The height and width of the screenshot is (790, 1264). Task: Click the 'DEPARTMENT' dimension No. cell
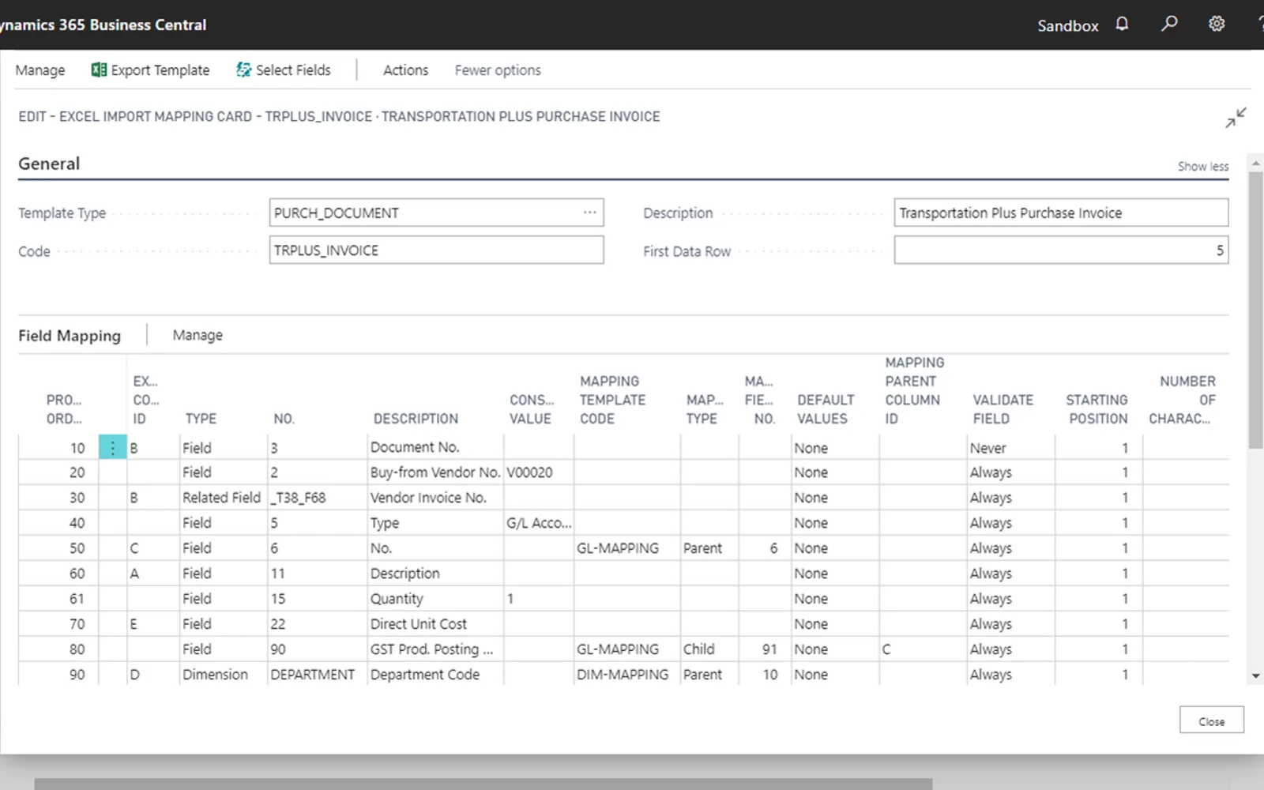(x=317, y=675)
